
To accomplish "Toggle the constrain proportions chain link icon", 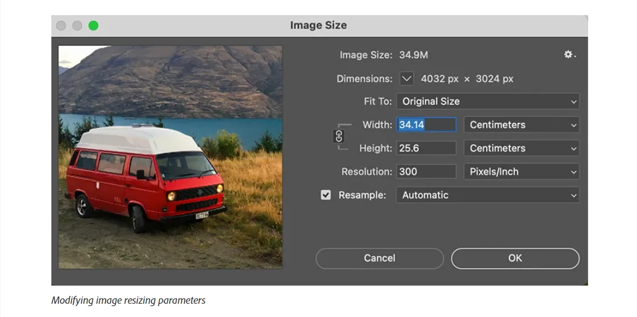I will 339,136.
